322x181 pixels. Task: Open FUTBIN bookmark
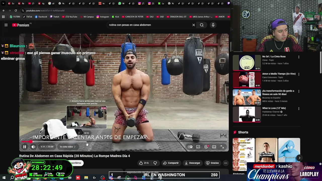[15, 17]
